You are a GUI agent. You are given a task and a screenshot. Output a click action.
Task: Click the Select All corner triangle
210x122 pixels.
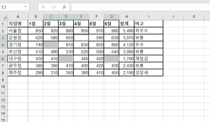click(x=5, y=17)
